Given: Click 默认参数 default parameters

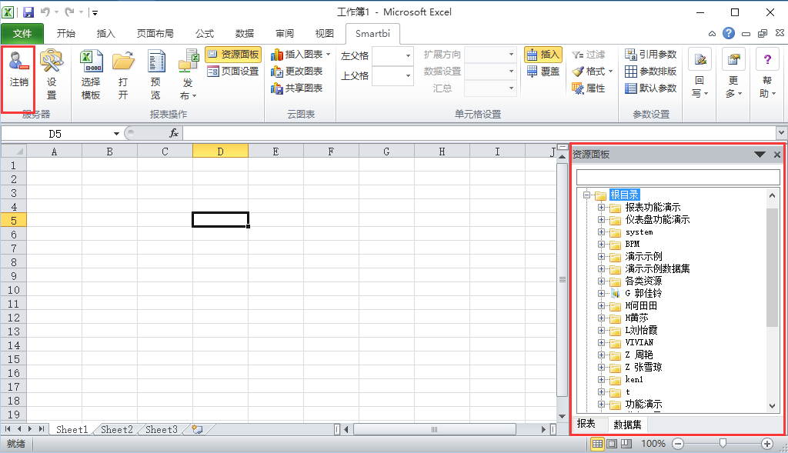Looking at the screenshot, I should tap(650, 88).
